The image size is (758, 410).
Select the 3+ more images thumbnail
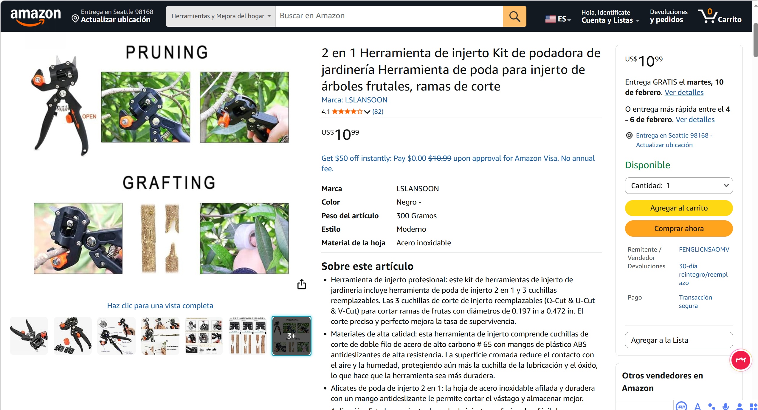[291, 336]
